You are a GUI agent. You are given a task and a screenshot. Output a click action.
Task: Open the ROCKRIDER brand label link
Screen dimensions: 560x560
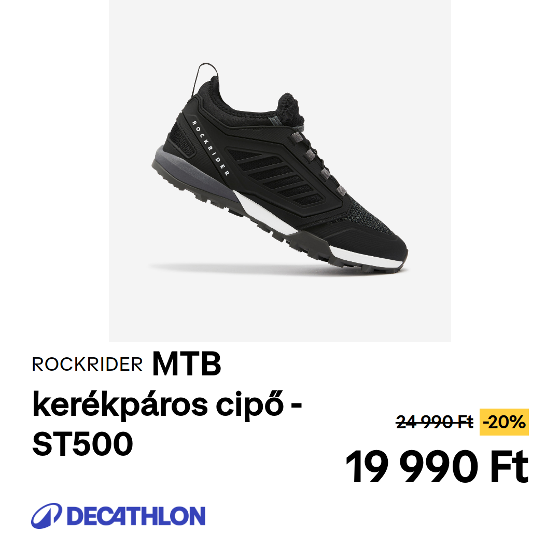pyautogui.click(x=88, y=365)
